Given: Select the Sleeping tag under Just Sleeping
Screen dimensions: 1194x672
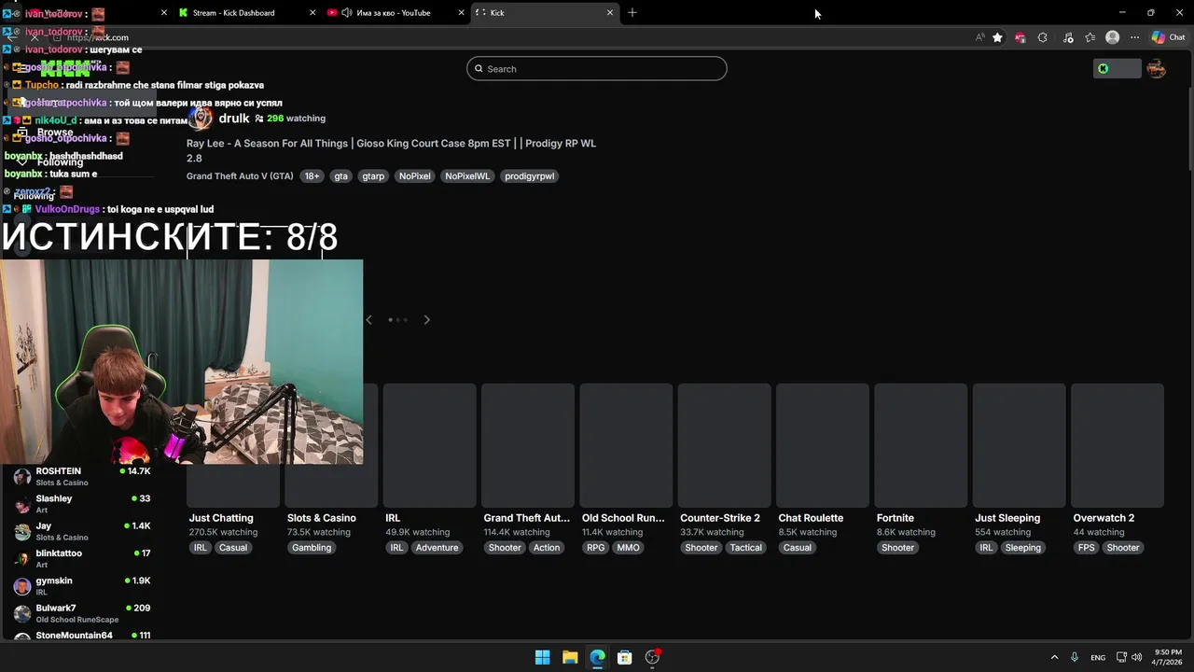Looking at the screenshot, I should coord(1022,548).
